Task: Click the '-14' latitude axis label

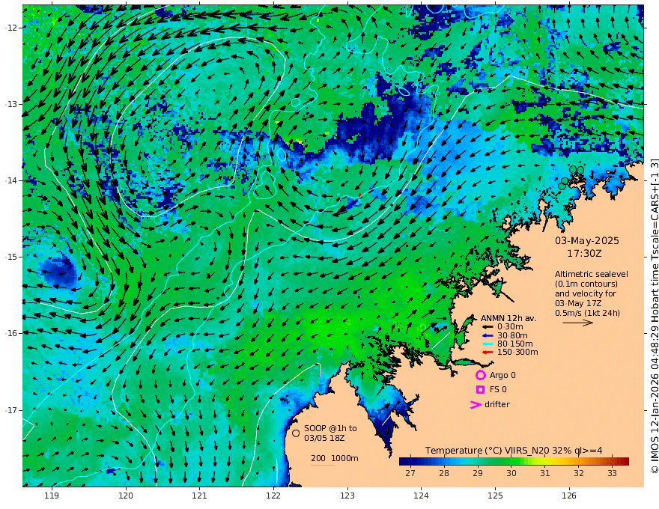Action: (11, 180)
